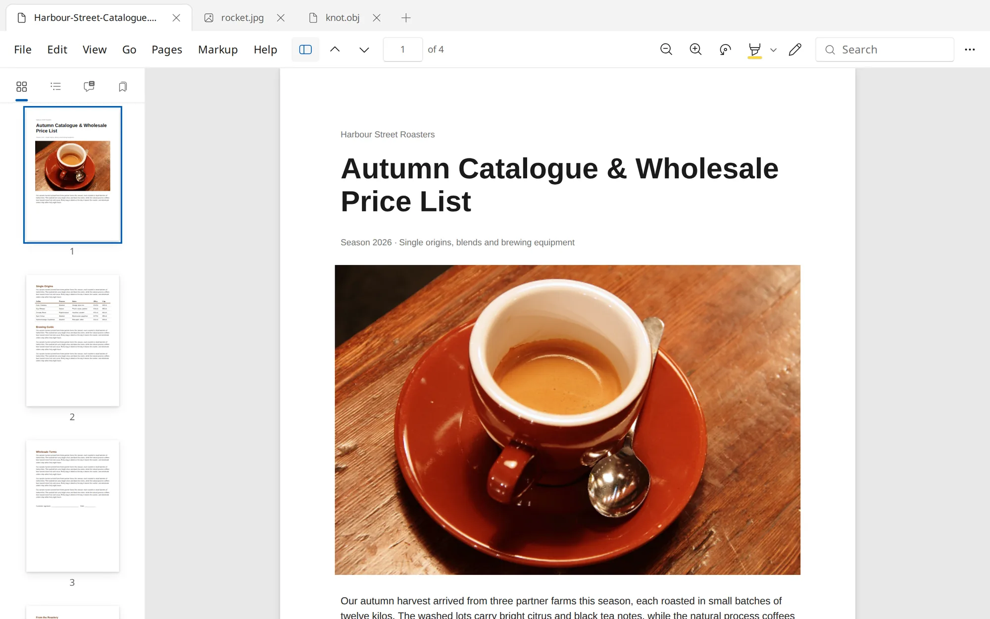Open the Markup menu
Screen dimensions: 990x619
(x=218, y=50)
